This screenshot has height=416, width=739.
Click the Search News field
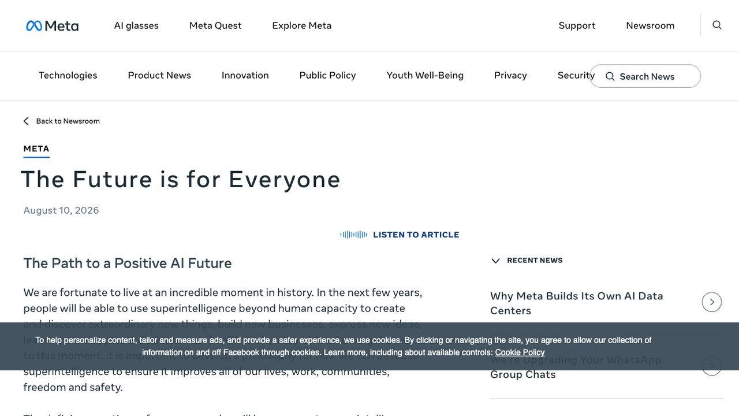pyautogui.click(x=645, y=76)
